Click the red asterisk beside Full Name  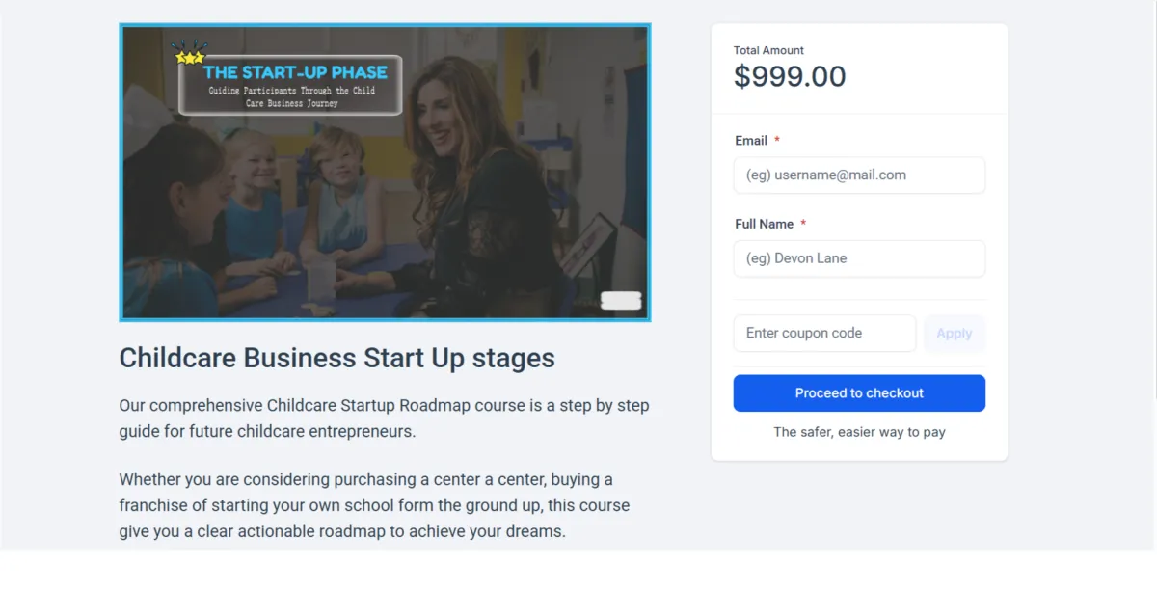coord(803,224)
